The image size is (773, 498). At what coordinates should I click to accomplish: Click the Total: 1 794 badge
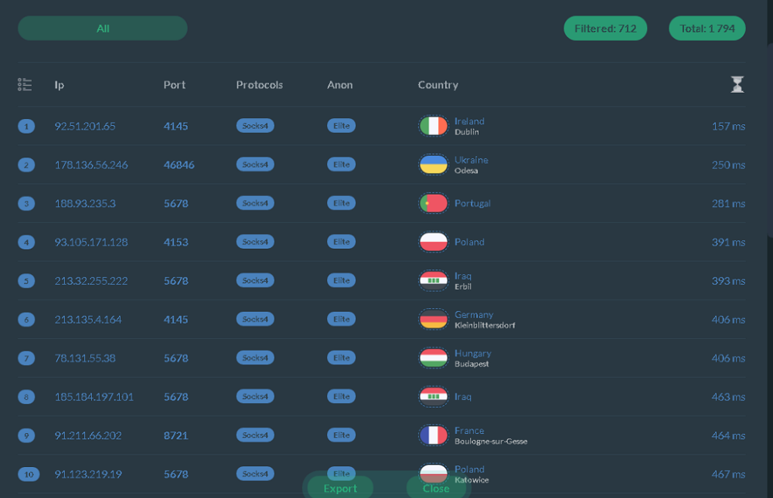point(707,29)
